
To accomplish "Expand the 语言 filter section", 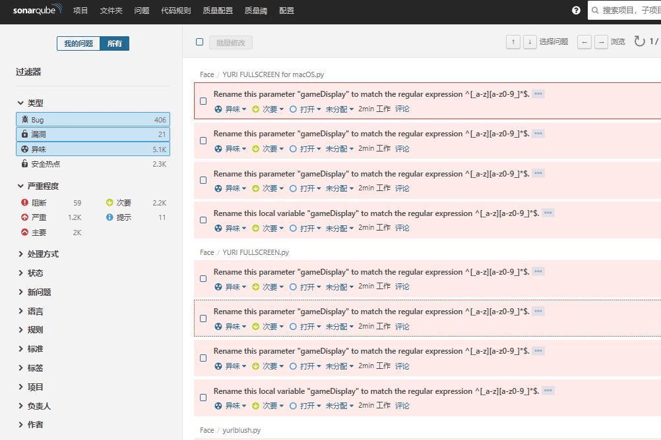I will point(30,311).
